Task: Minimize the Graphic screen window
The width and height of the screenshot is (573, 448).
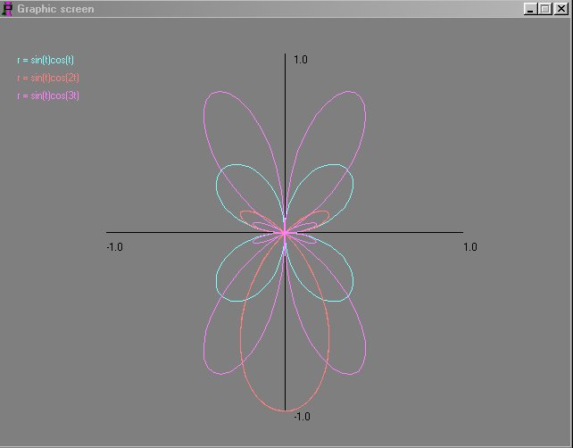Action: 531,9
